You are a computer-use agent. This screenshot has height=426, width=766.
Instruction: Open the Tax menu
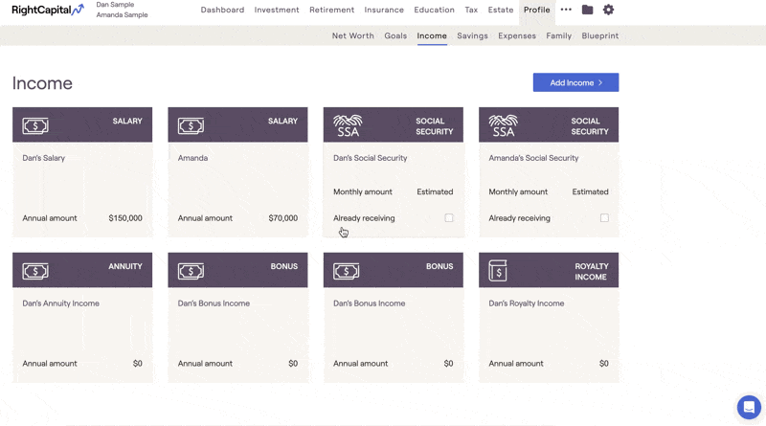point(471,10)
